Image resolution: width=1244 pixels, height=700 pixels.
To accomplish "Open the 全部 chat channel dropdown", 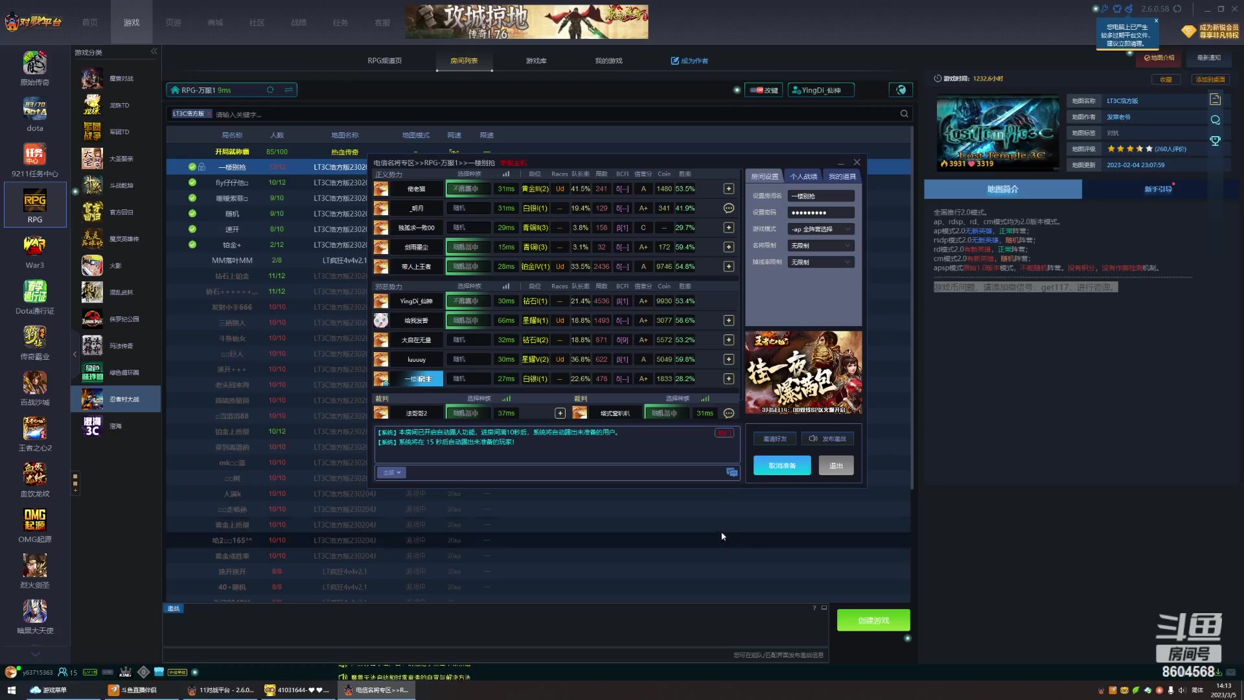I will point(392,472).
